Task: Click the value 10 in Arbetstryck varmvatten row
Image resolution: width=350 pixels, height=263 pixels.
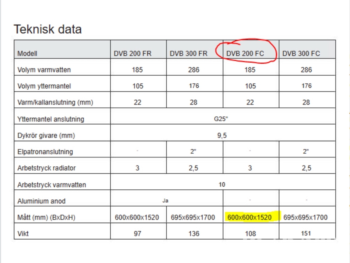Action: [x=222, y=185]
